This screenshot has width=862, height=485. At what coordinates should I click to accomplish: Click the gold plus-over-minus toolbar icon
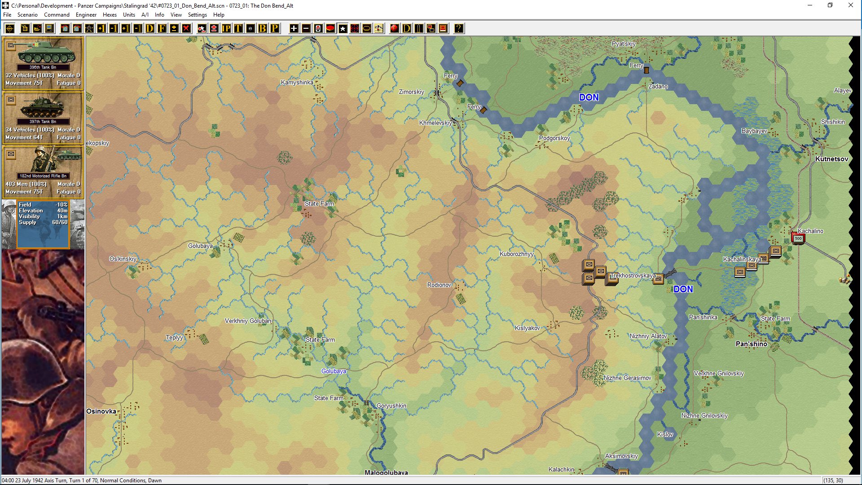click(x=174, y=29)
